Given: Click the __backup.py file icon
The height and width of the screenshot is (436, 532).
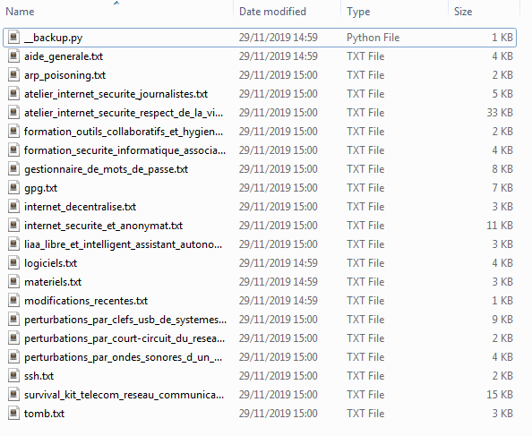Looking at the screenshot, I should tap(13, 37).
